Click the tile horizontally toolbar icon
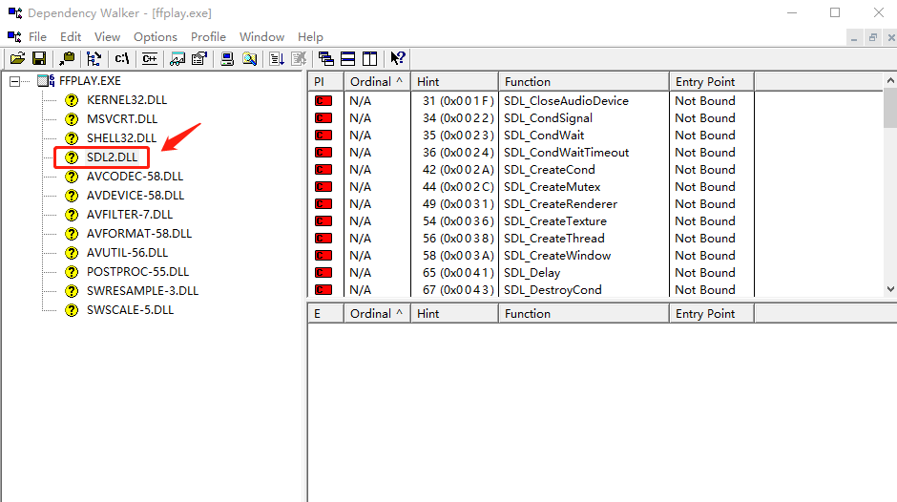Screen dimensions: 897x502 click(348, 58)
